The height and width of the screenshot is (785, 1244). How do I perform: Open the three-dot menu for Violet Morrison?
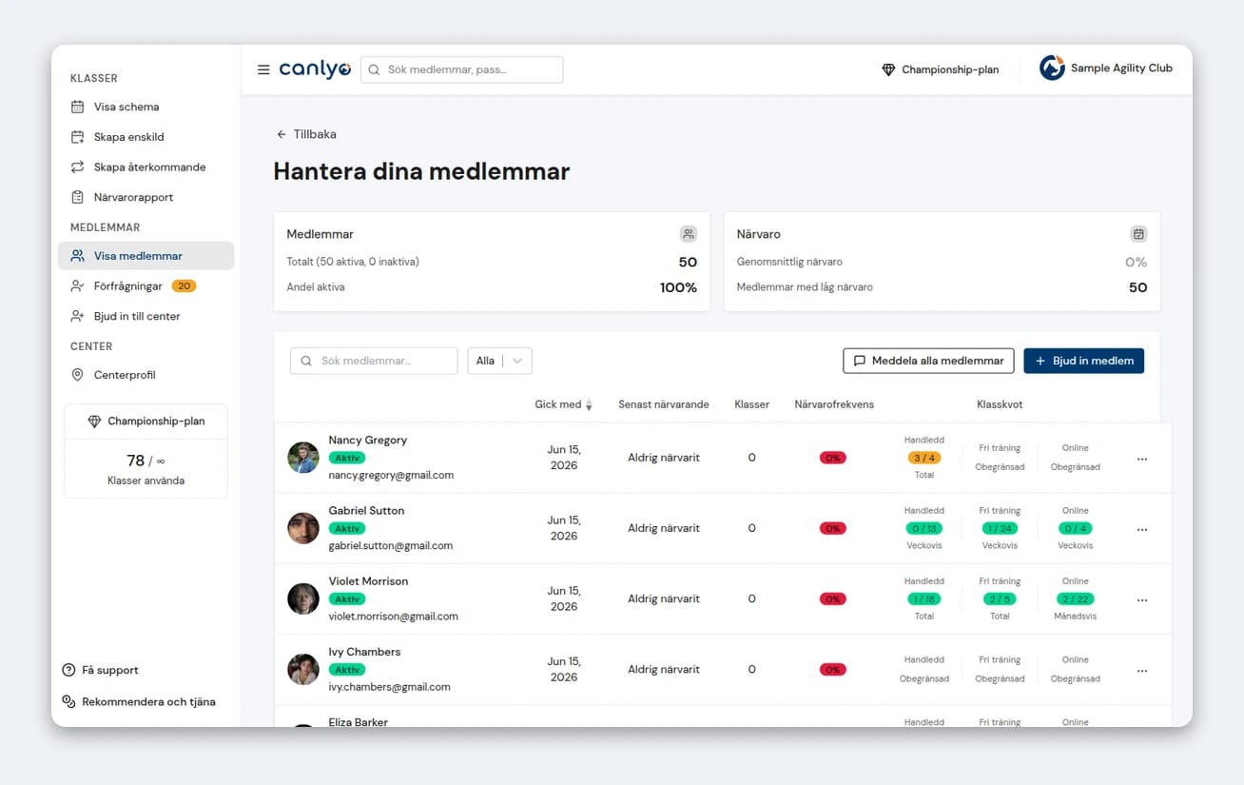click(1142, 600)
